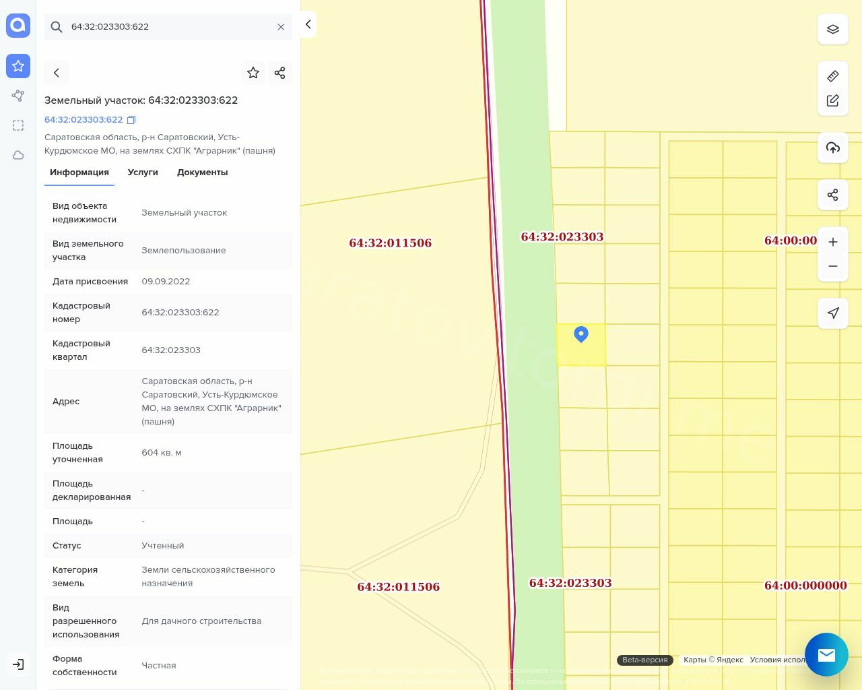Click the cloud upload icon on map
Screen dimensions: 862x690
click(832, 148)
